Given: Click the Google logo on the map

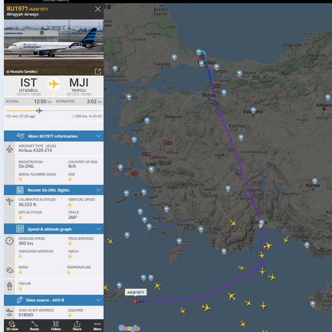Looking at the screenshot, I should 129,328.
